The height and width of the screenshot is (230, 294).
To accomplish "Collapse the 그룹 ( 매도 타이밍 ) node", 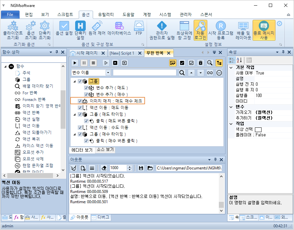I will 74,115.
